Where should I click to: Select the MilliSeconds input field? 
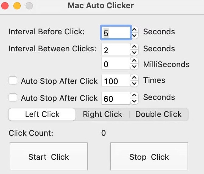(116, 64)
